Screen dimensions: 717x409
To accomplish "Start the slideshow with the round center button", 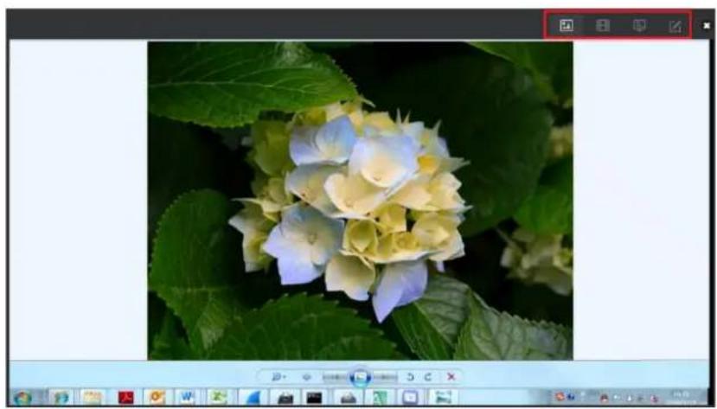I will (361, 376).
